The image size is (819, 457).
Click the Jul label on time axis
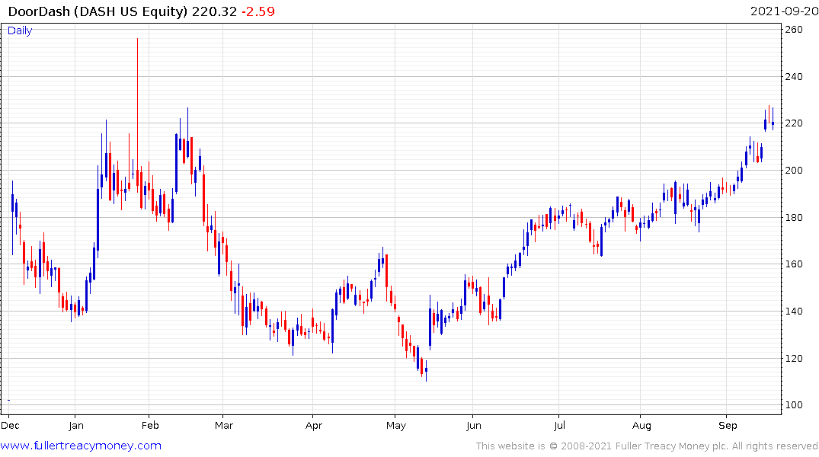pyautogui.click(x=559, y=426)
